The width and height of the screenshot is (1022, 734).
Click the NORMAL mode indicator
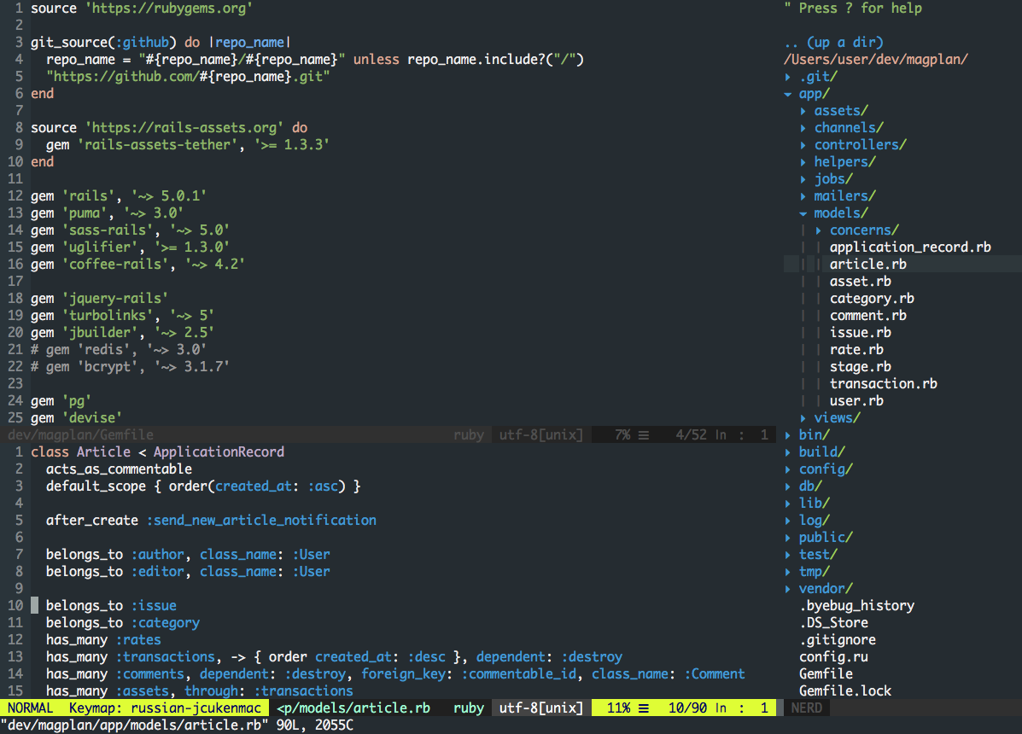[30, 708]
